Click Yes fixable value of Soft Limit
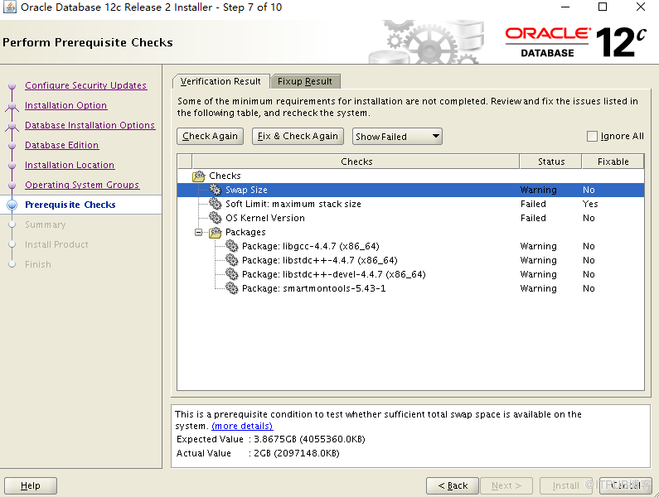This screenshot has width=659, height=497. 590,204
